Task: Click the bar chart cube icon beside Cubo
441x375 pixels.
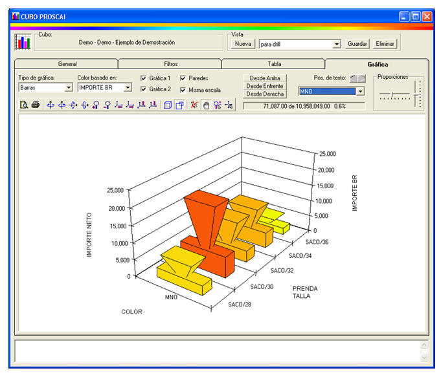Action: pos(23,42)
